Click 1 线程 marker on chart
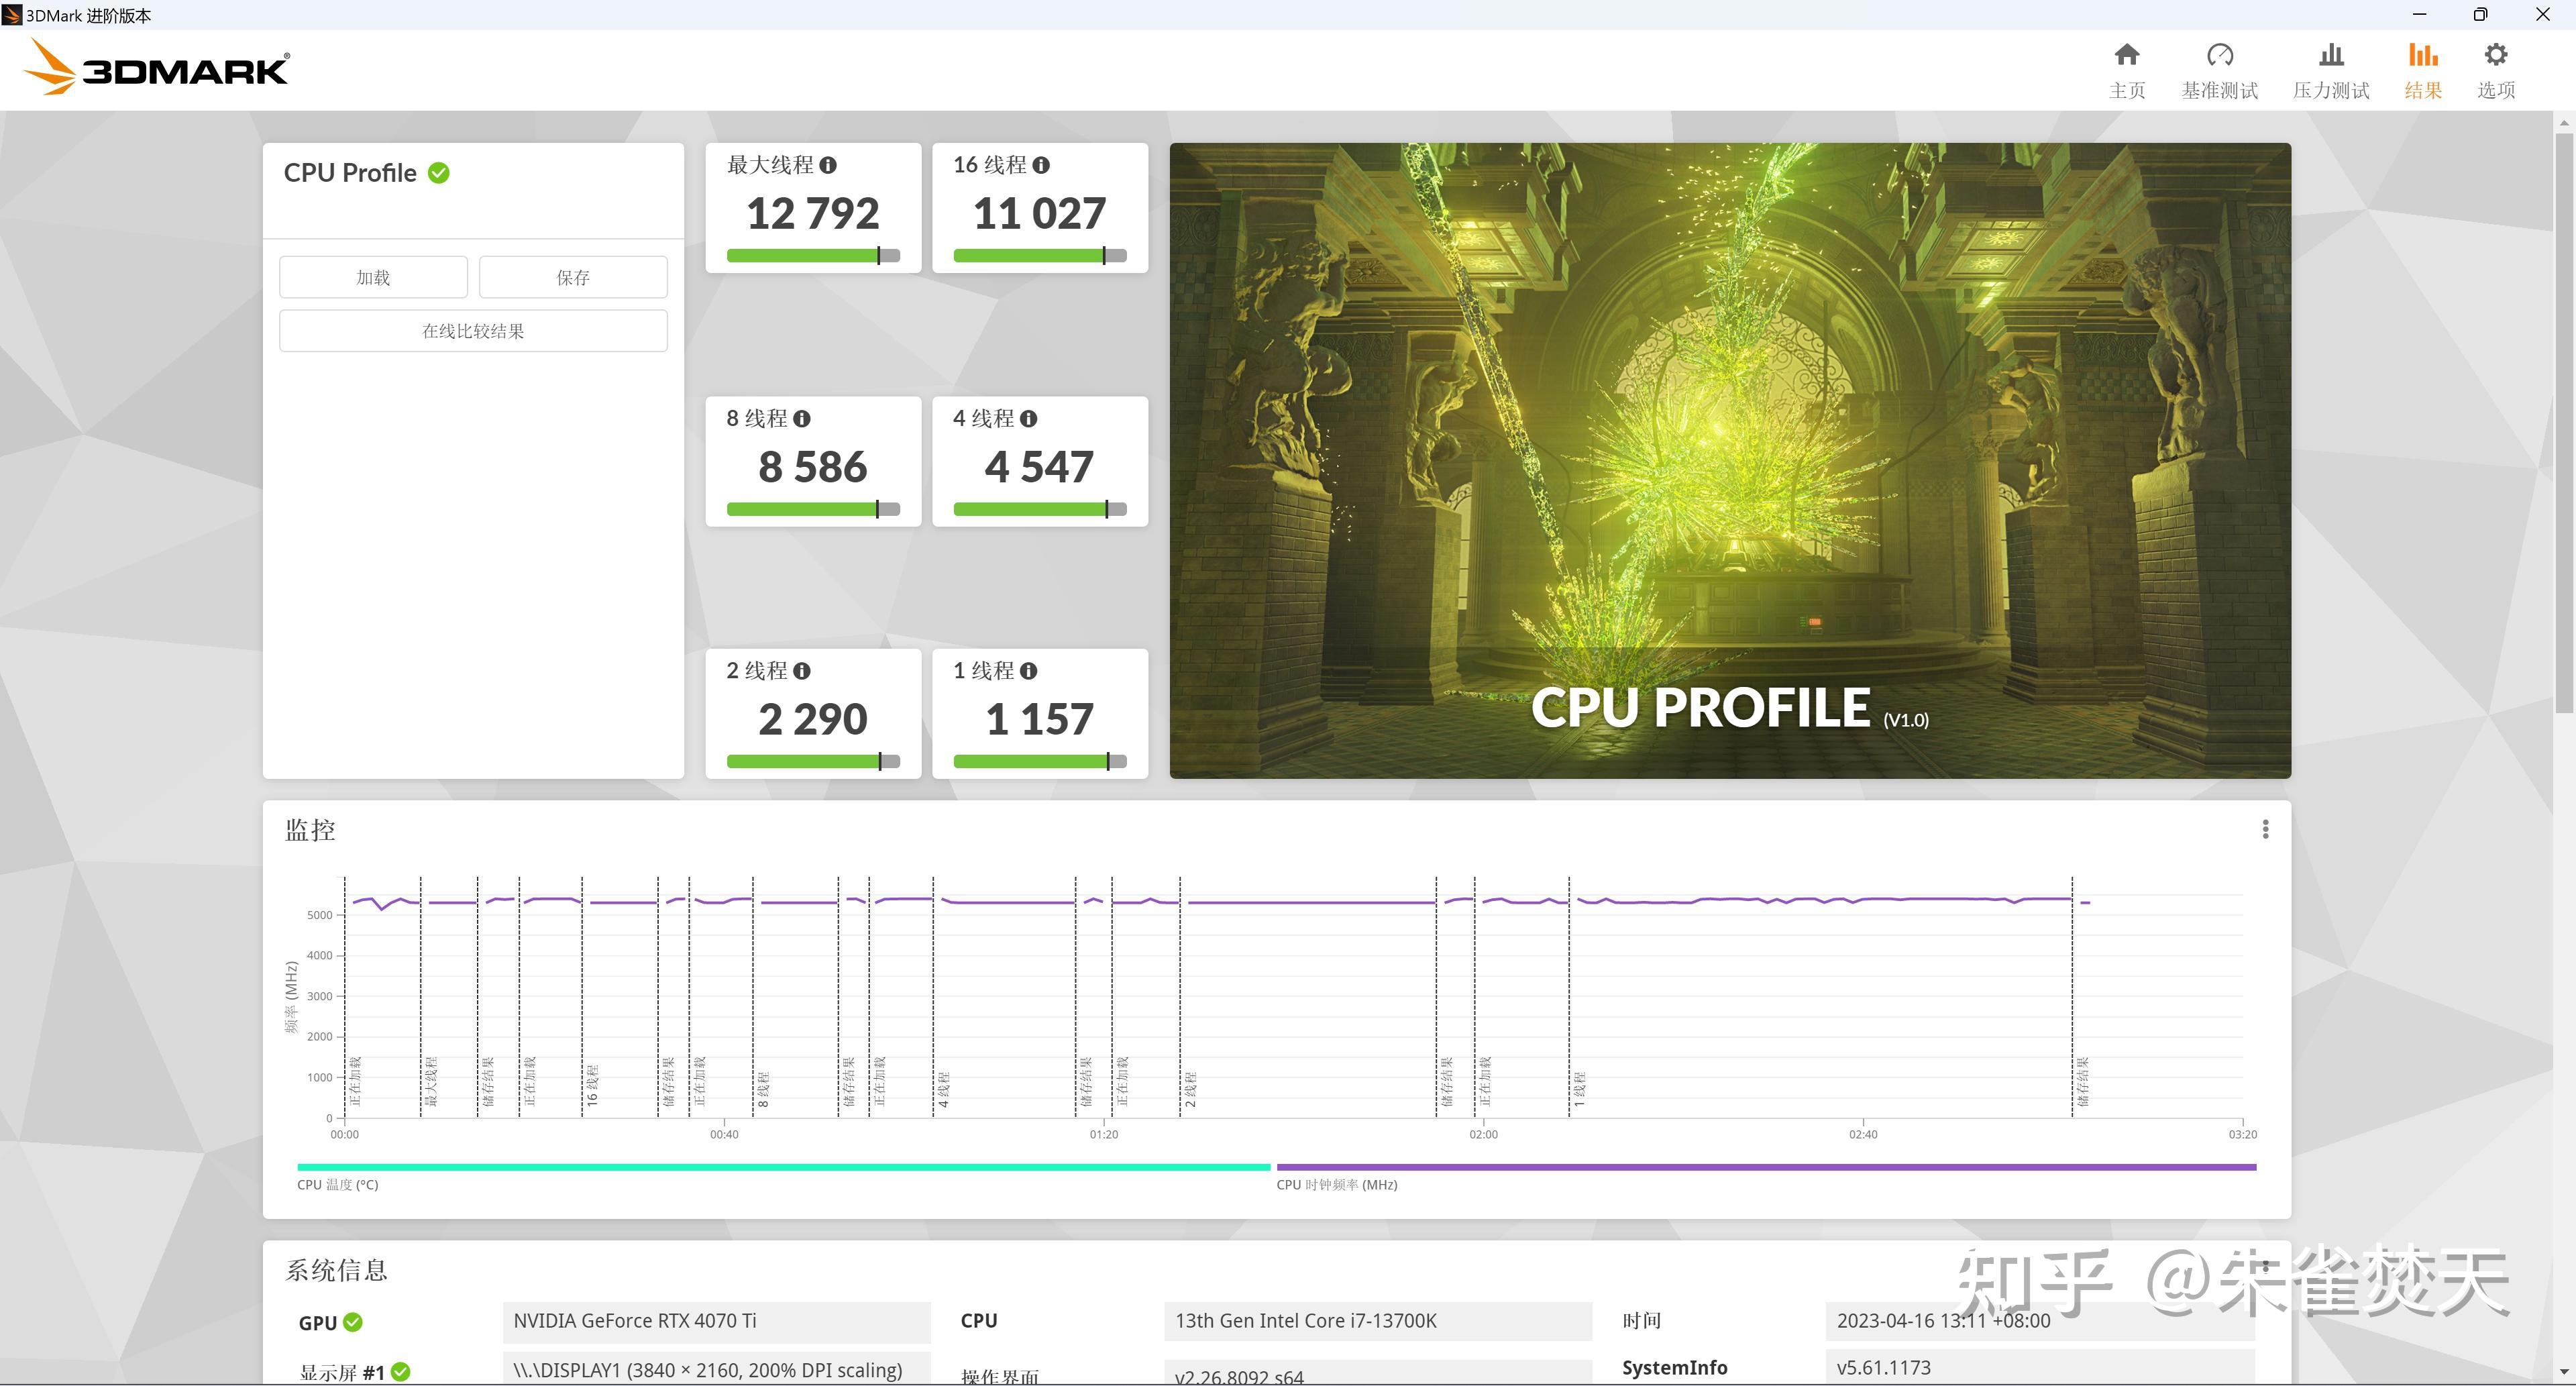 pos(1579,1089)
